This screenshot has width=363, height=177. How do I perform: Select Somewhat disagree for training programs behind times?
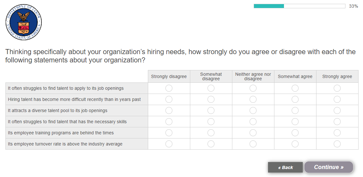point(211,133)
